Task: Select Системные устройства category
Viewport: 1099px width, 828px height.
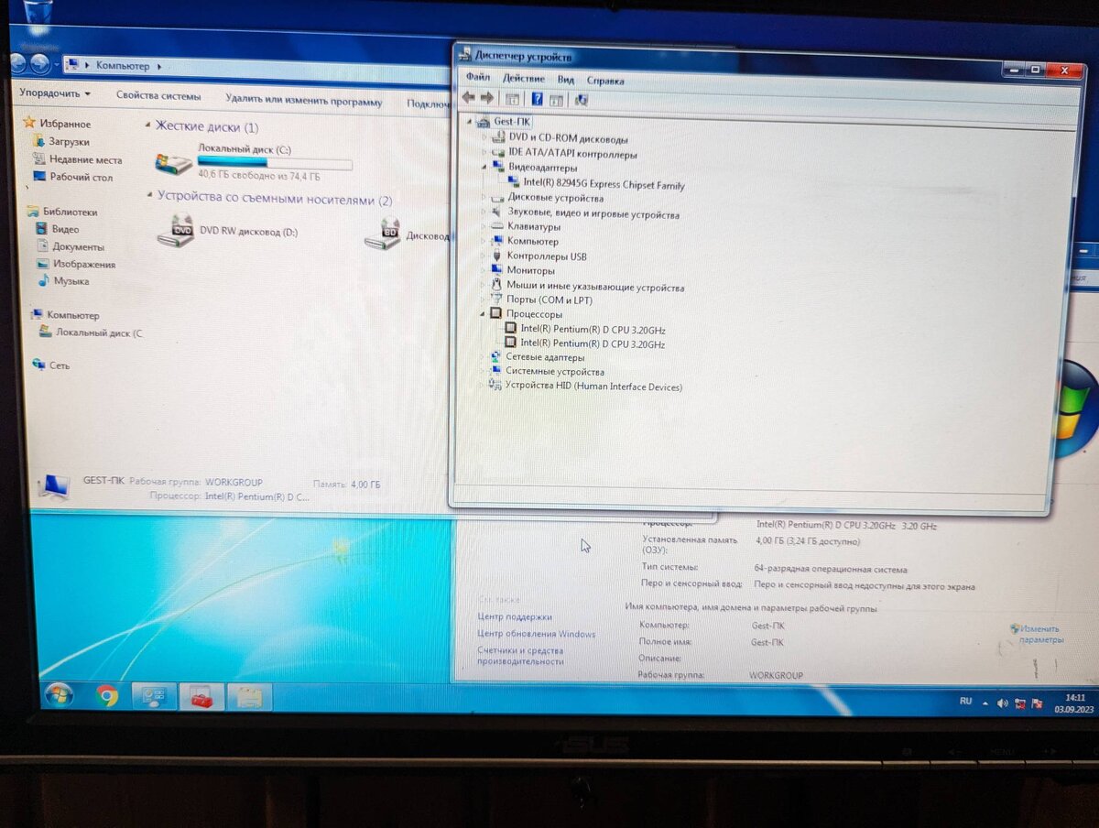Action: pyautogui.click(x=555, y=372)
